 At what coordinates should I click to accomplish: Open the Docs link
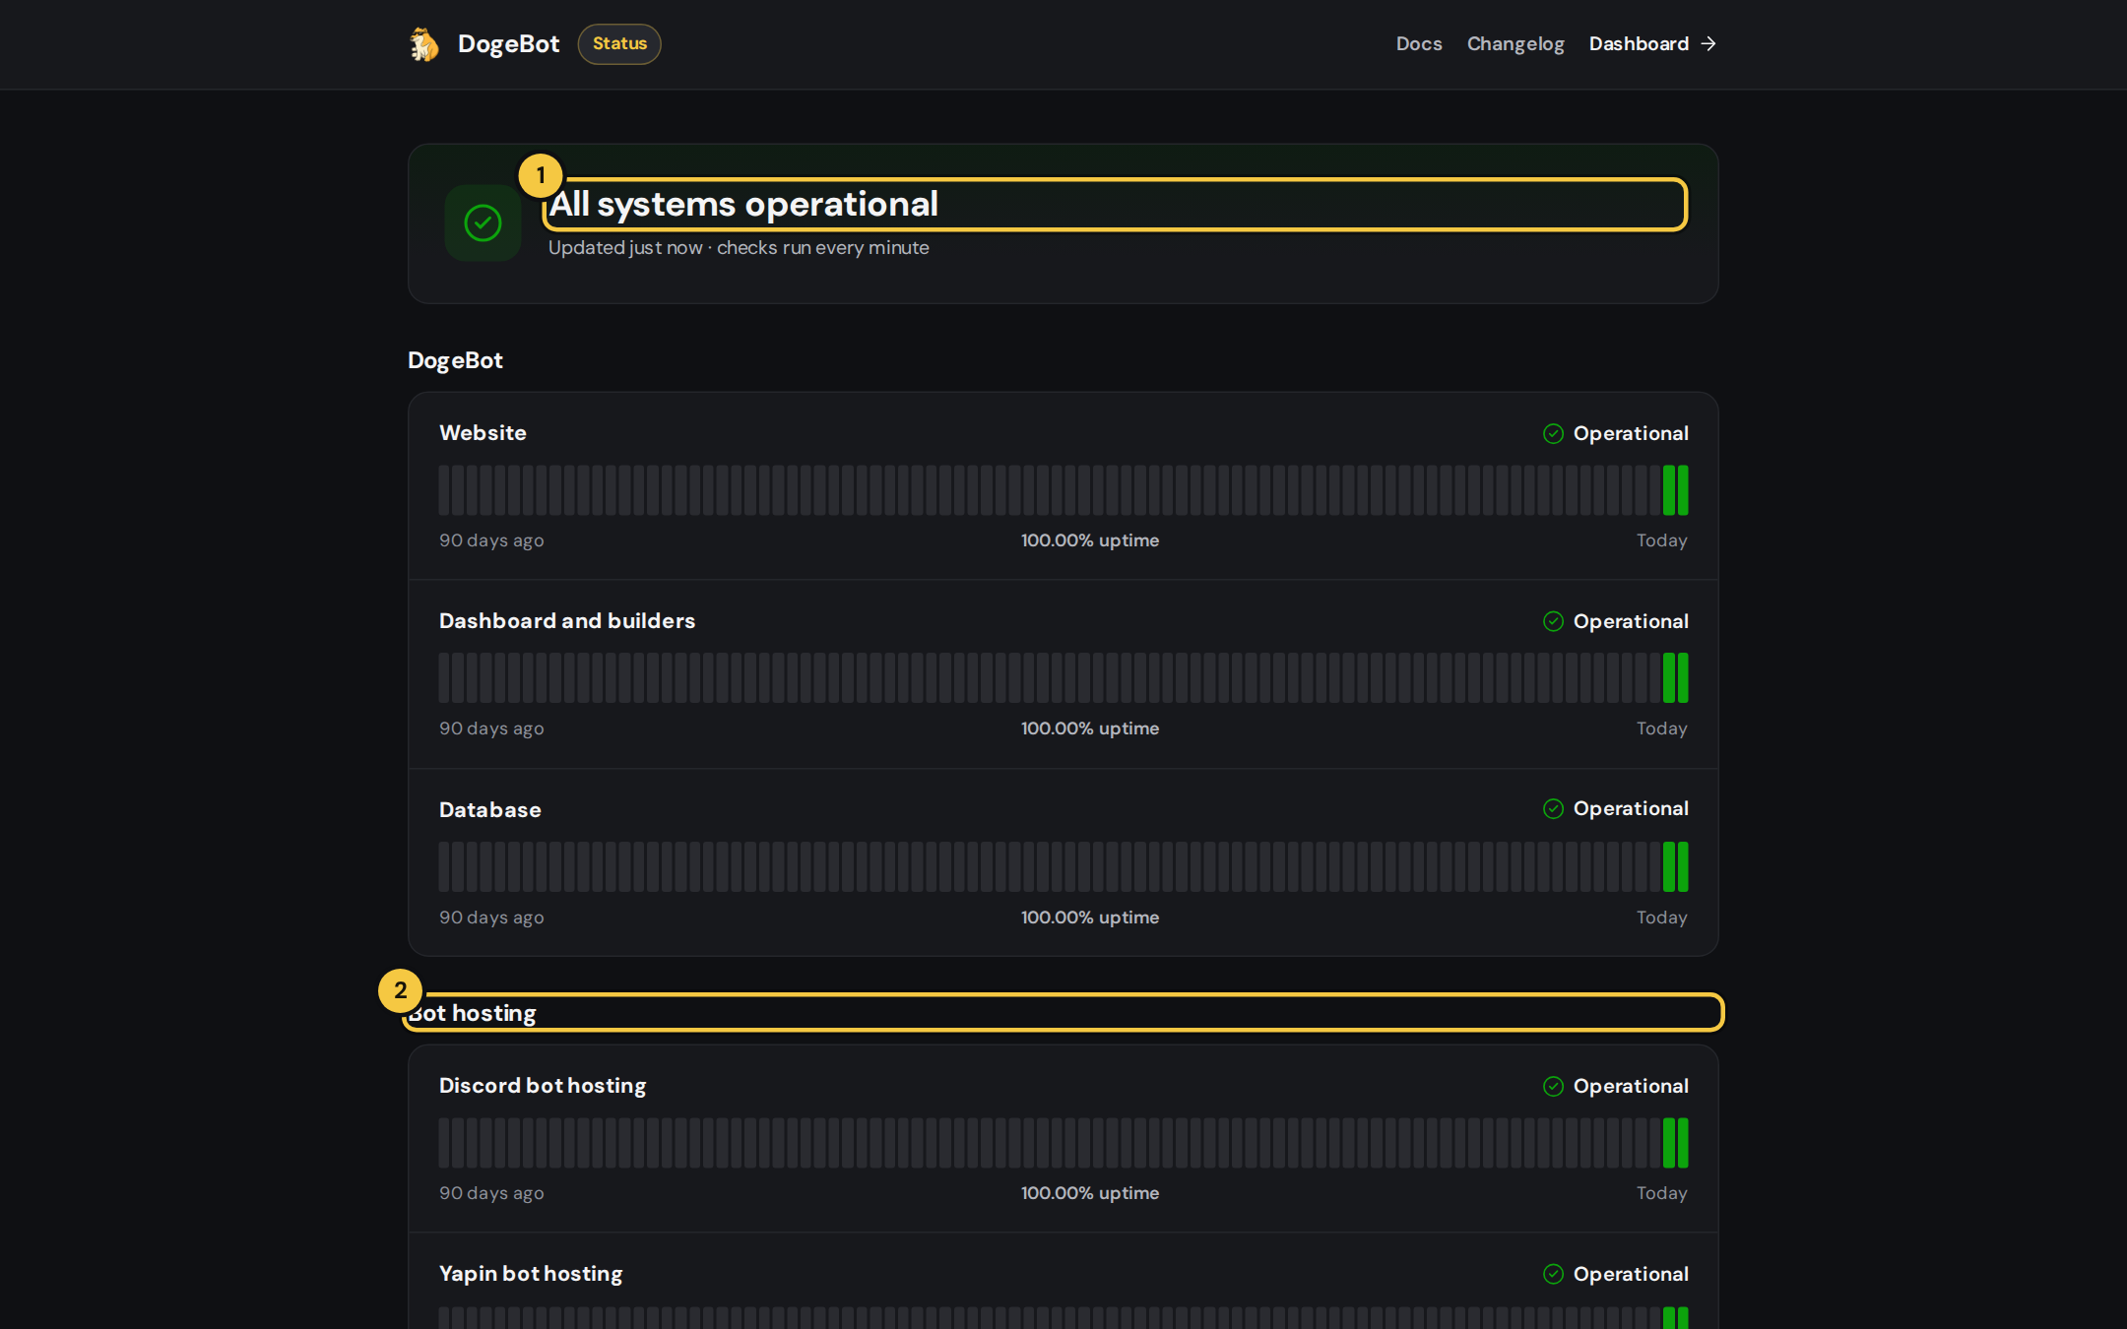pyautogui.click(x=1419, y=44)
